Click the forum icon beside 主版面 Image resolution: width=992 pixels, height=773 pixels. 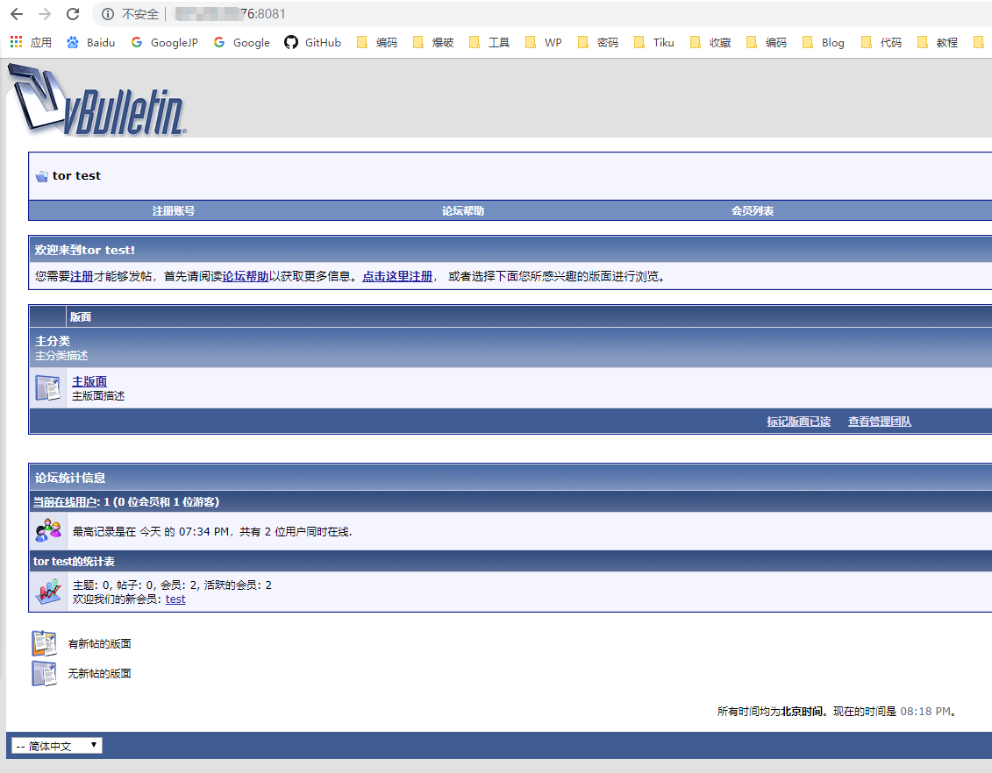click(x=48, y=386)
